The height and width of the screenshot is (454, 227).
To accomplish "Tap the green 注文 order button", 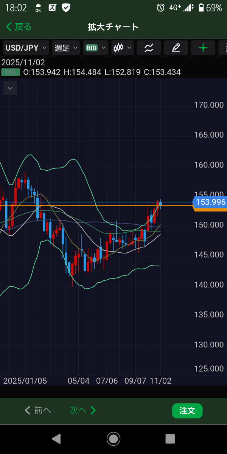I will tap(187, 410).
